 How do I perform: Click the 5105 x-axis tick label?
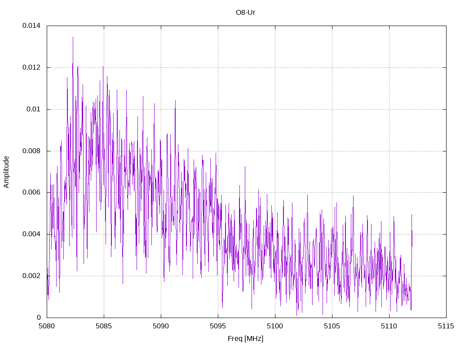[332, 326]
